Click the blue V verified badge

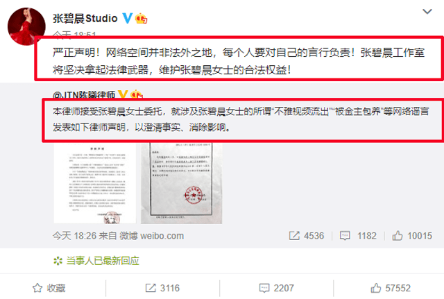(127, 18)
